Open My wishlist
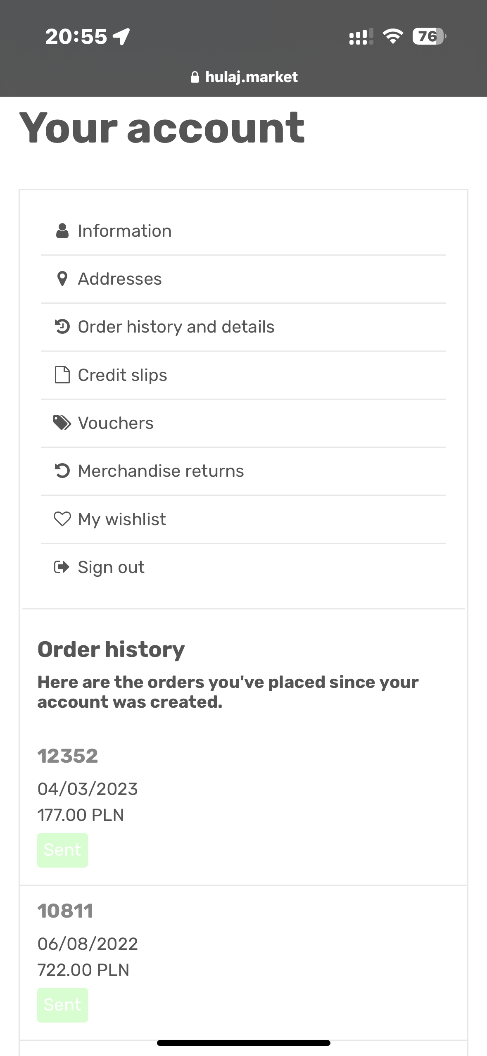Screen dimensions: 487x1056 [x=243, y=519]
